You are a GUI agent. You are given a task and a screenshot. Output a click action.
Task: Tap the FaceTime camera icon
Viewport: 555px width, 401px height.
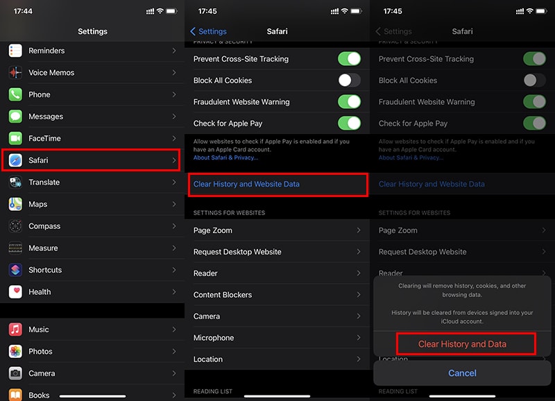(15, 138)
